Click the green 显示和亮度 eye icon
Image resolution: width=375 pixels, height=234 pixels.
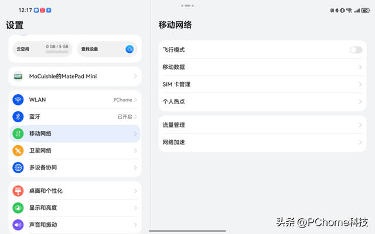click(18, 208)
